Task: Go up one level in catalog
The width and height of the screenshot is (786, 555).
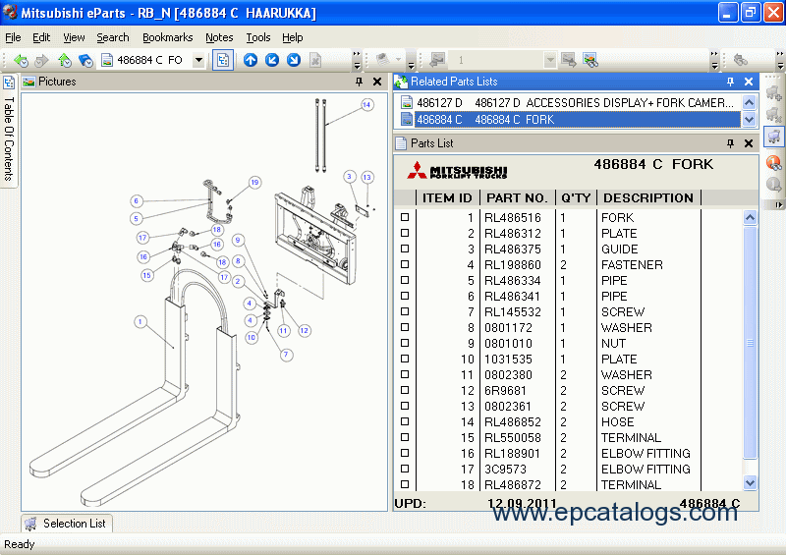Action: pos(64,60)
